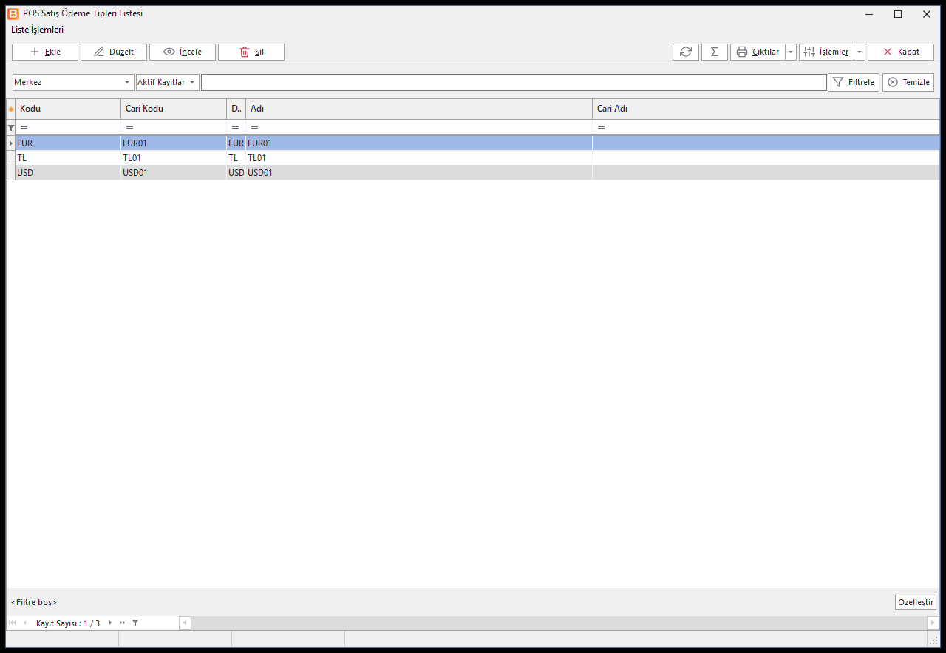Click the İşlemler button
Screen dimensions: 946x653
[x=826, y=52]
